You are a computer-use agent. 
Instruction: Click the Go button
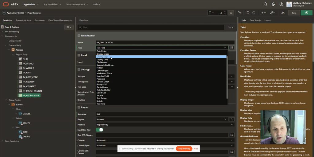pos(231,13)
